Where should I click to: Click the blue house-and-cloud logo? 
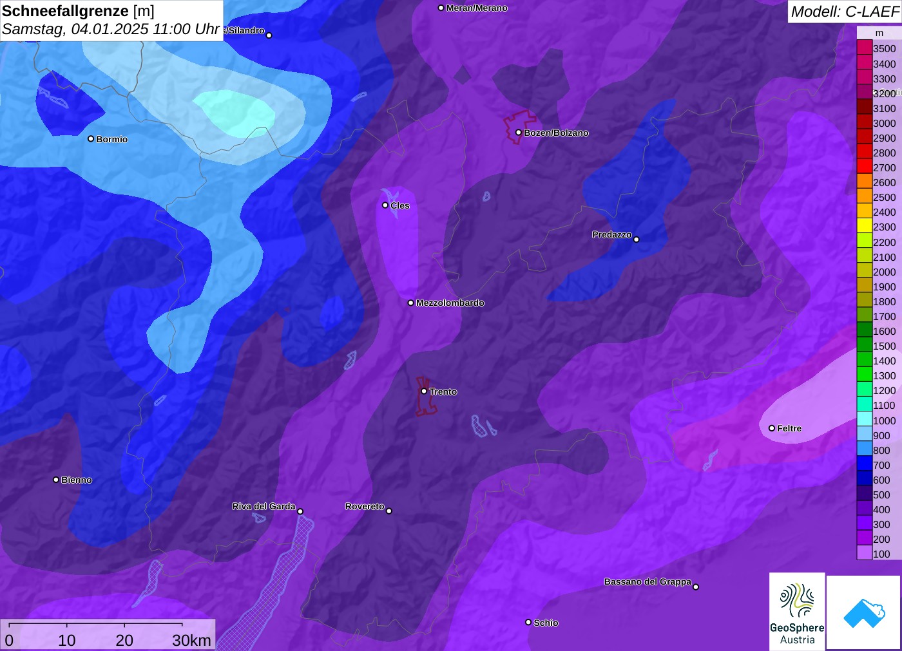point(863,612)
